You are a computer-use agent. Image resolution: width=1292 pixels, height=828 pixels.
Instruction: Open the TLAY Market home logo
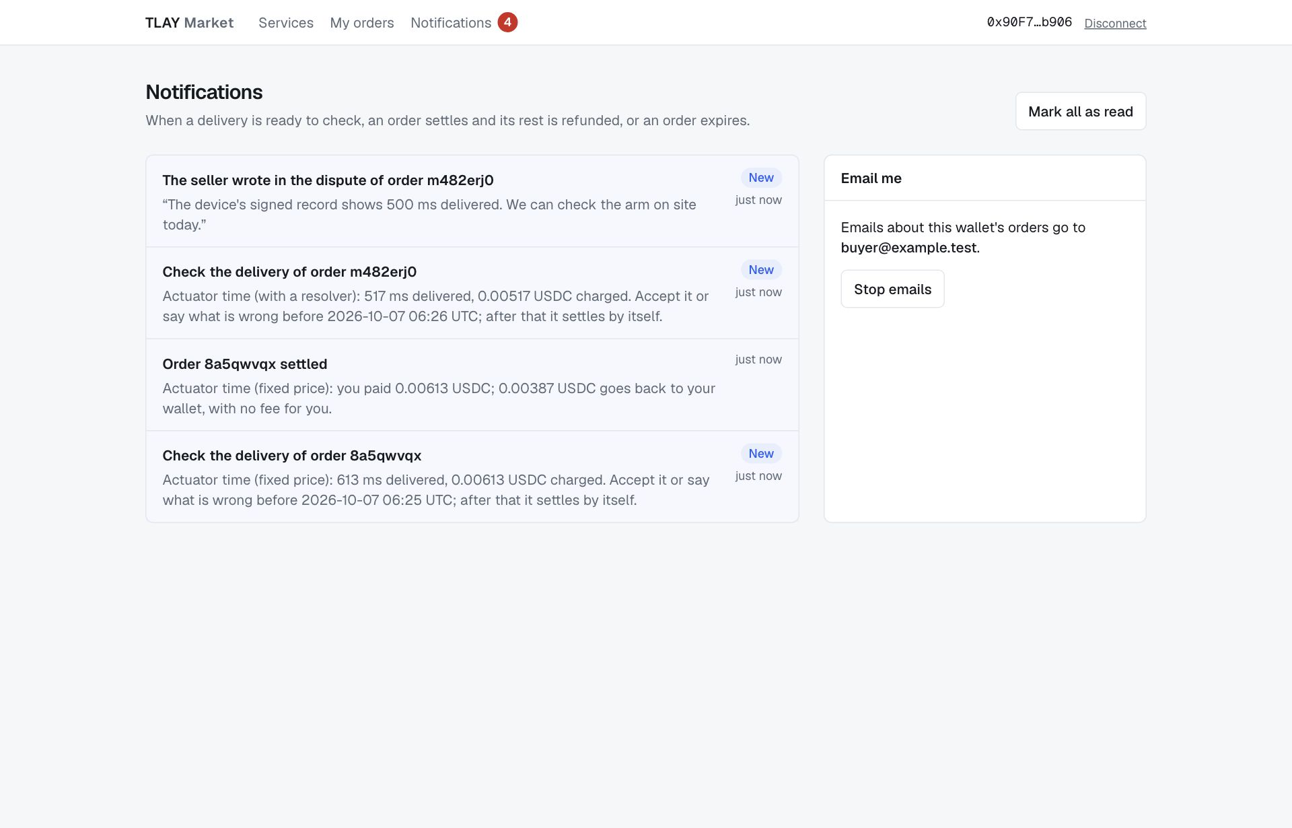[x=189, y=23]
